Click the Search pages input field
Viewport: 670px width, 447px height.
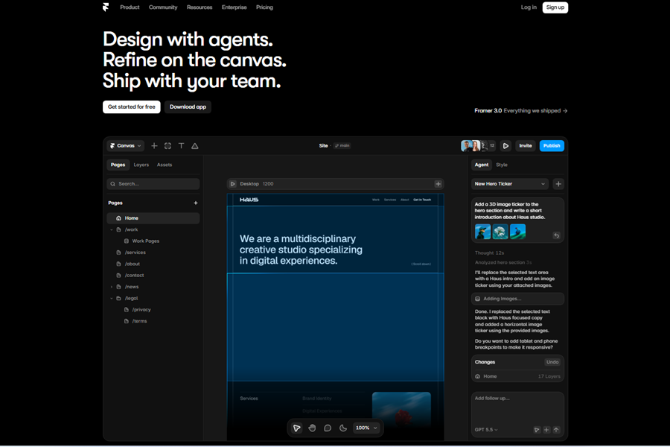point(153,184)
